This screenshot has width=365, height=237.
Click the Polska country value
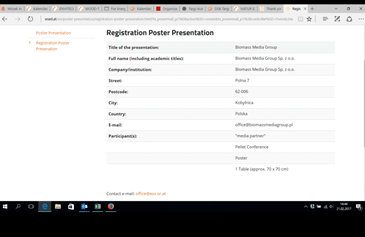click(241, 114)
